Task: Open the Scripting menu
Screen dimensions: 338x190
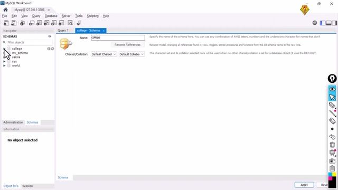Action: pos(92,16)
